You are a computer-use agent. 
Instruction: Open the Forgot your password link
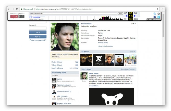click(x=38, y=40)
